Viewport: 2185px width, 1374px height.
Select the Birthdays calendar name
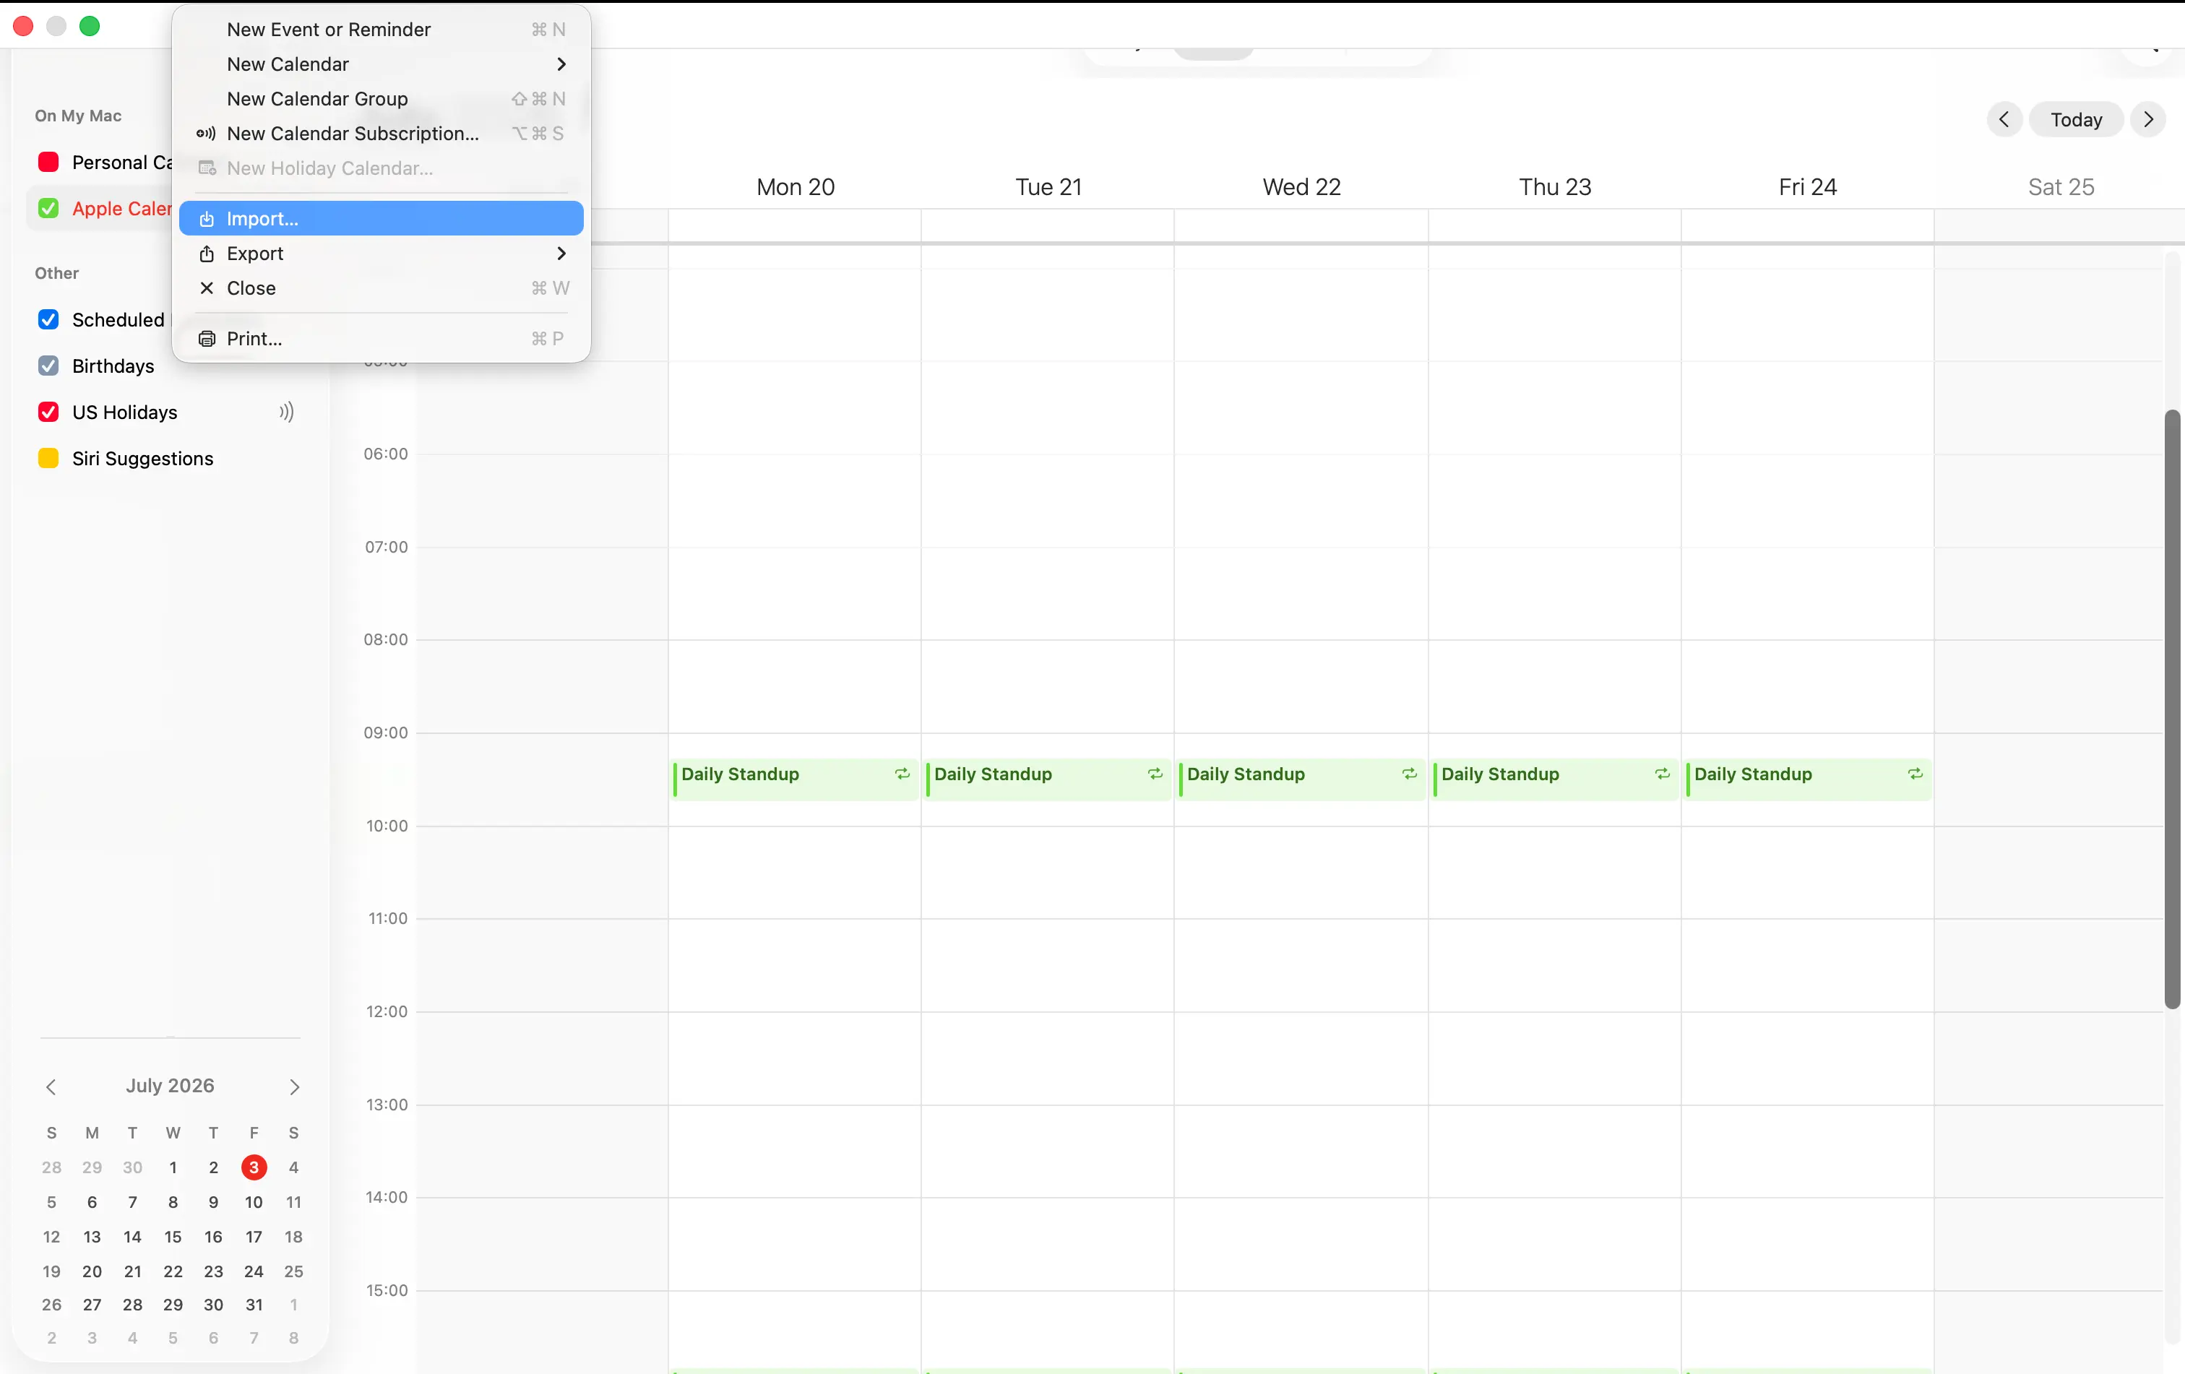point(113,366)
